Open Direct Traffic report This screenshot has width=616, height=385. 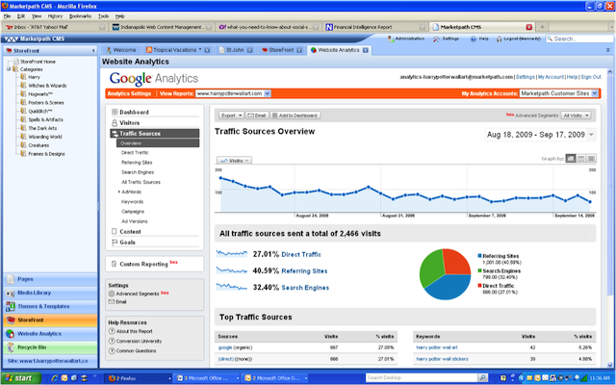135,153
